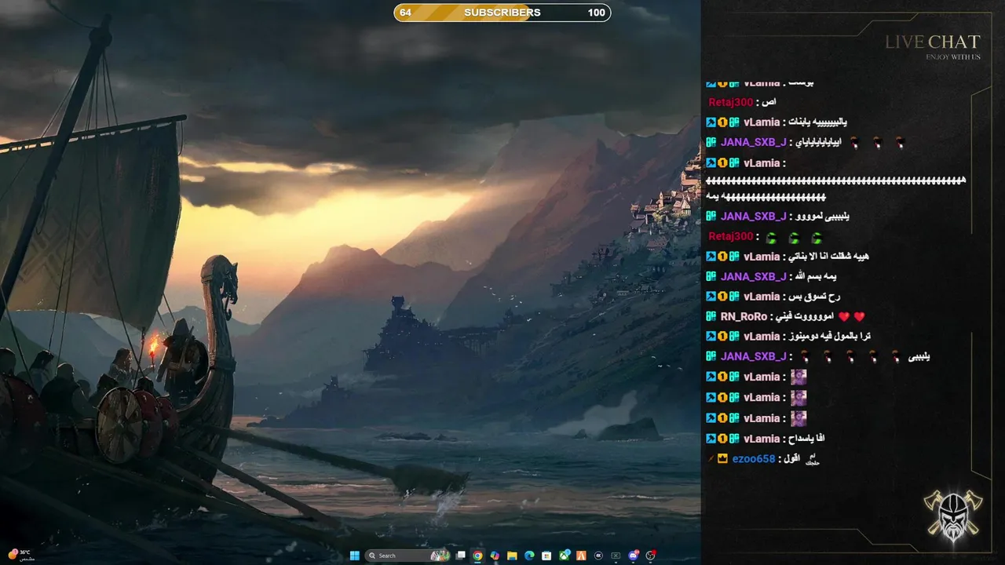Click the "يمه بسم الله" chat message

[815, 276]
